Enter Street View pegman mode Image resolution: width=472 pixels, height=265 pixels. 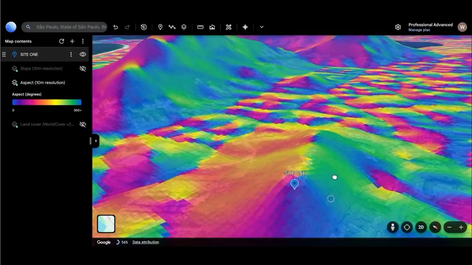click(x=393, y=227)
